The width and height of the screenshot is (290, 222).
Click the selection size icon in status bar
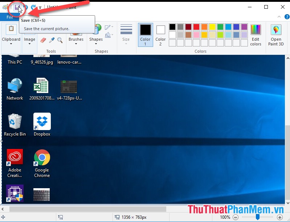click(x=61, y=217)
